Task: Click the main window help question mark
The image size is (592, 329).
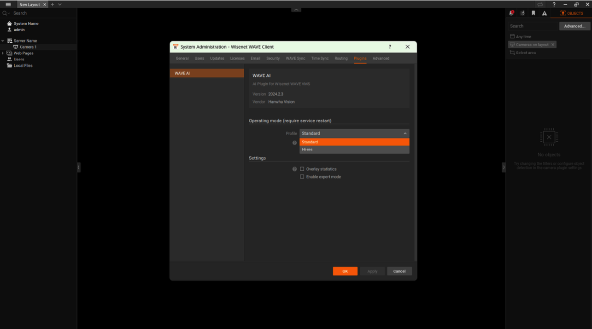Action: (554, 4)
